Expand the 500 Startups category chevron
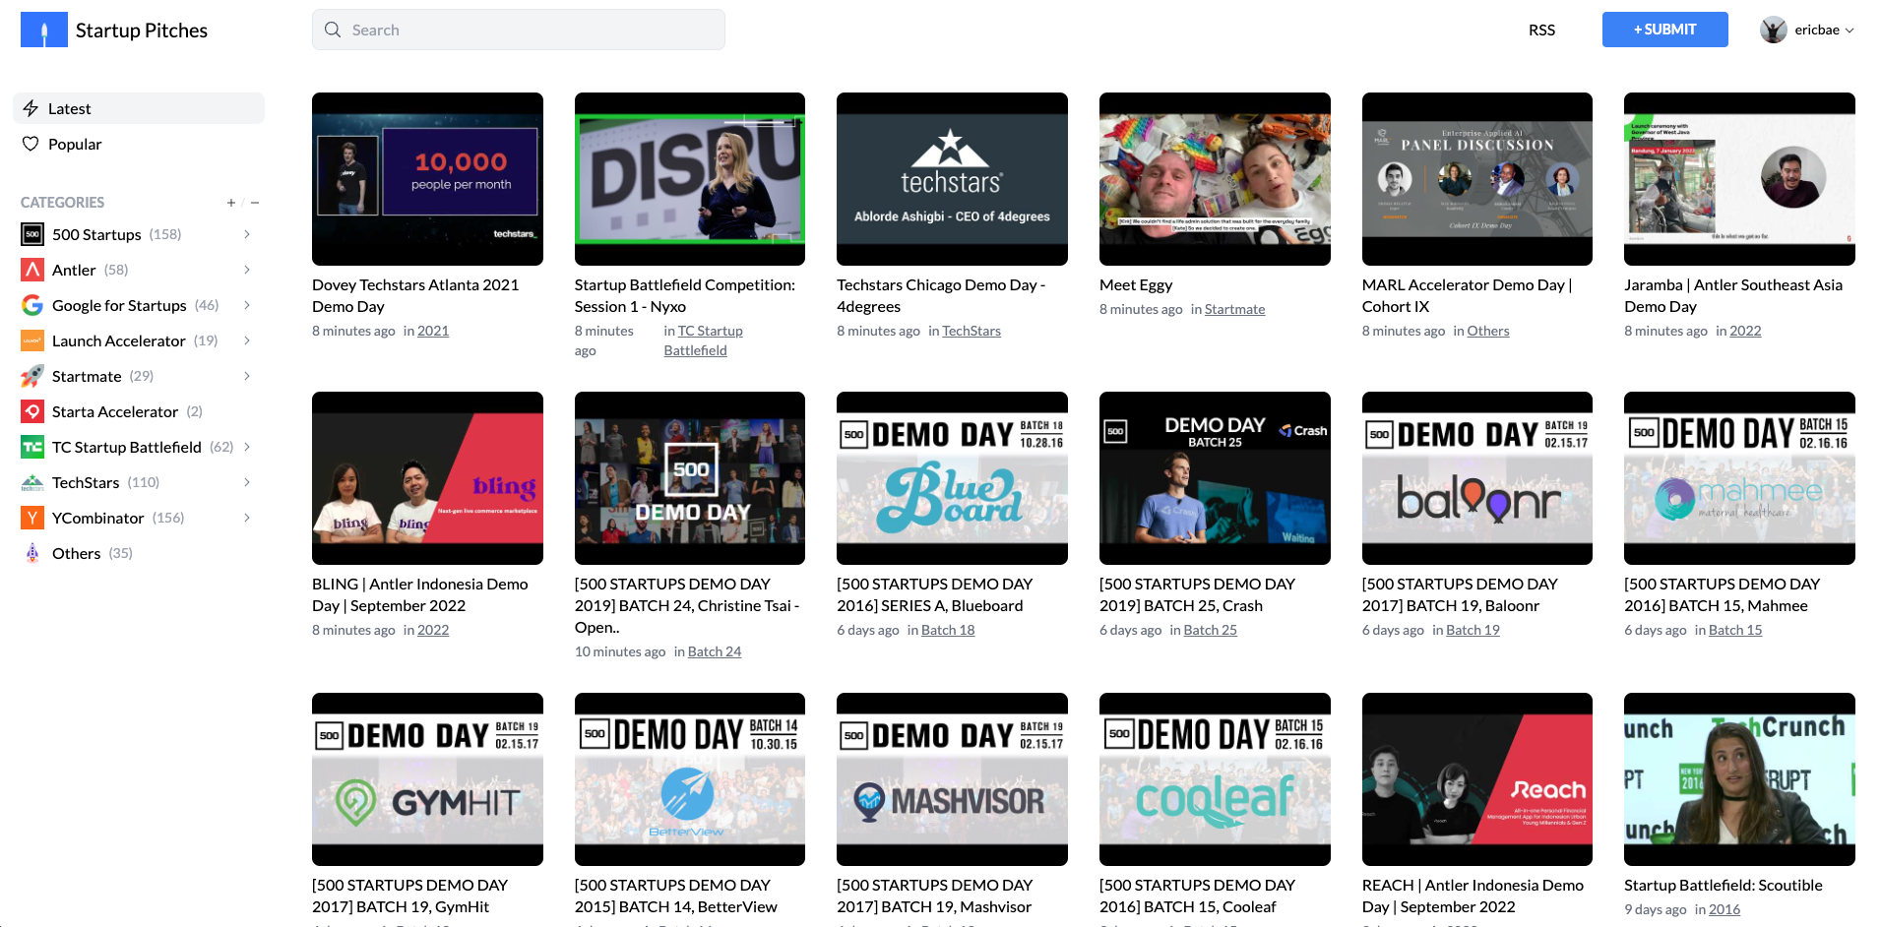The width and height of the screenshot is (1881, 927). point(247,234)
